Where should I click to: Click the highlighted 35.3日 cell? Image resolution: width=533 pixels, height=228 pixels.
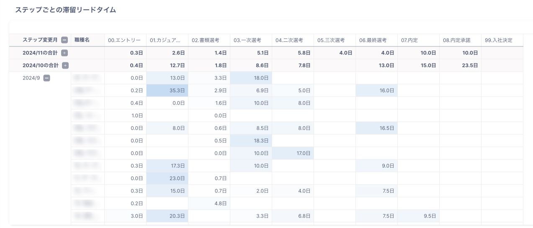click(177, 90)
